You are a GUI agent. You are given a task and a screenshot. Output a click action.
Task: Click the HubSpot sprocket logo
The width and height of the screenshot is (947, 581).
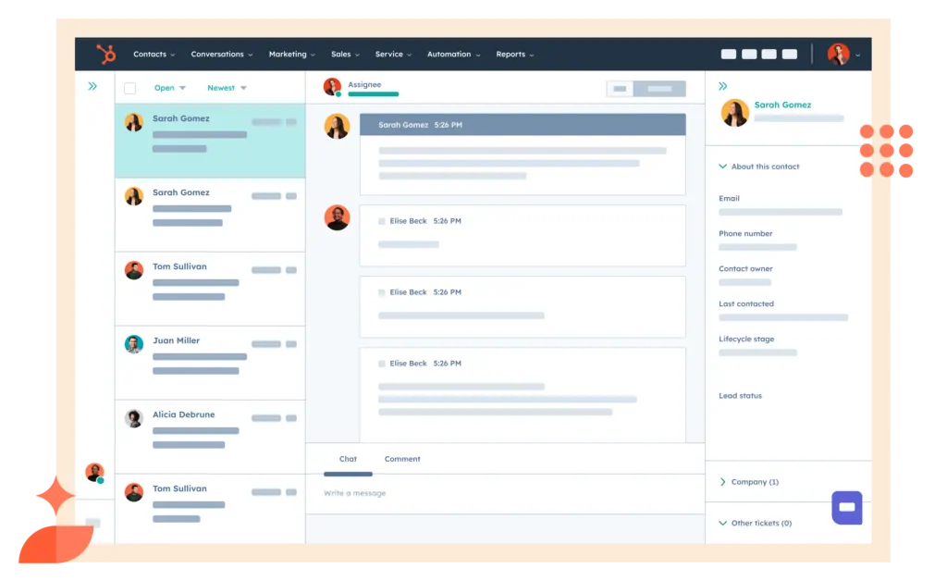click(x=106, y=55)
